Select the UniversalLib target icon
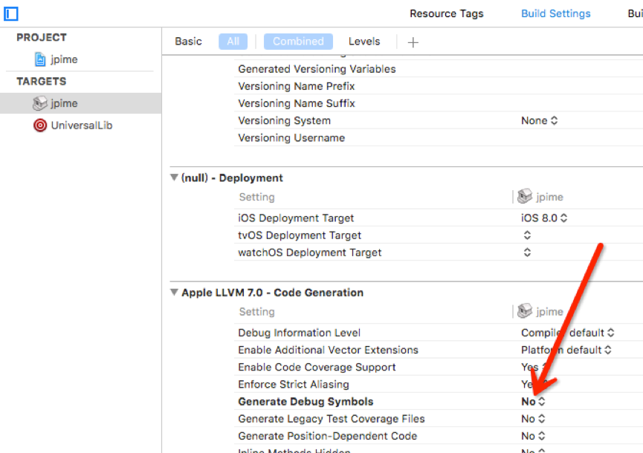The width and height of the screenshot is (643, 453). point(40,126)
